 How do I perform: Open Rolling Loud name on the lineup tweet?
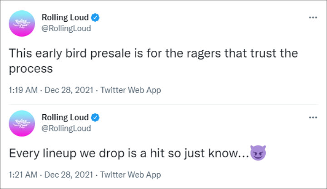[x=65, y=117]
